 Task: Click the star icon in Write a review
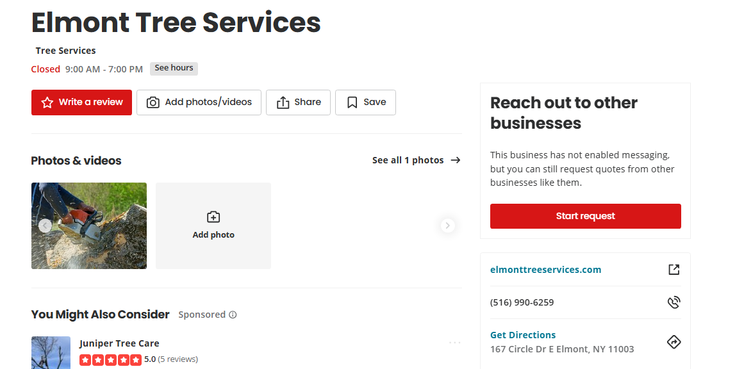pos(47,102)
